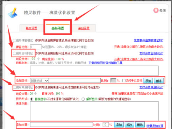Click 添加 button in 添加来源 row
172x129 pixels.
119,125
